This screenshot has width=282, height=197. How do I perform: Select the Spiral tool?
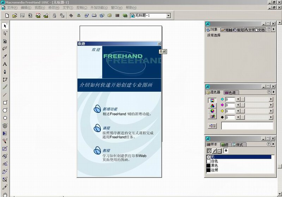(5, 126)
